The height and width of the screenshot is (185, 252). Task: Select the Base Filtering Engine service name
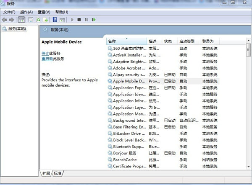(129, 127)
